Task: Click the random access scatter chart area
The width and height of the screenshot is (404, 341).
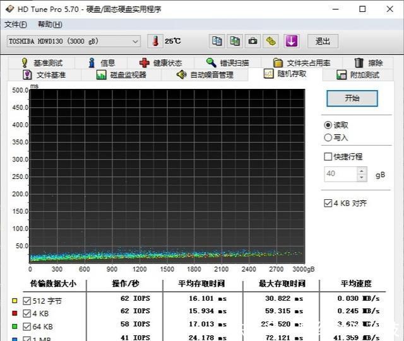Action: tap(167, 176)
